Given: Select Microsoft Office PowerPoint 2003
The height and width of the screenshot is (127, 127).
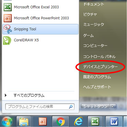Looking at the screenshot, I should click(40, 18).
